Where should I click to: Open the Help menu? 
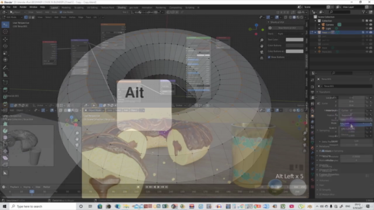point(43,8)
